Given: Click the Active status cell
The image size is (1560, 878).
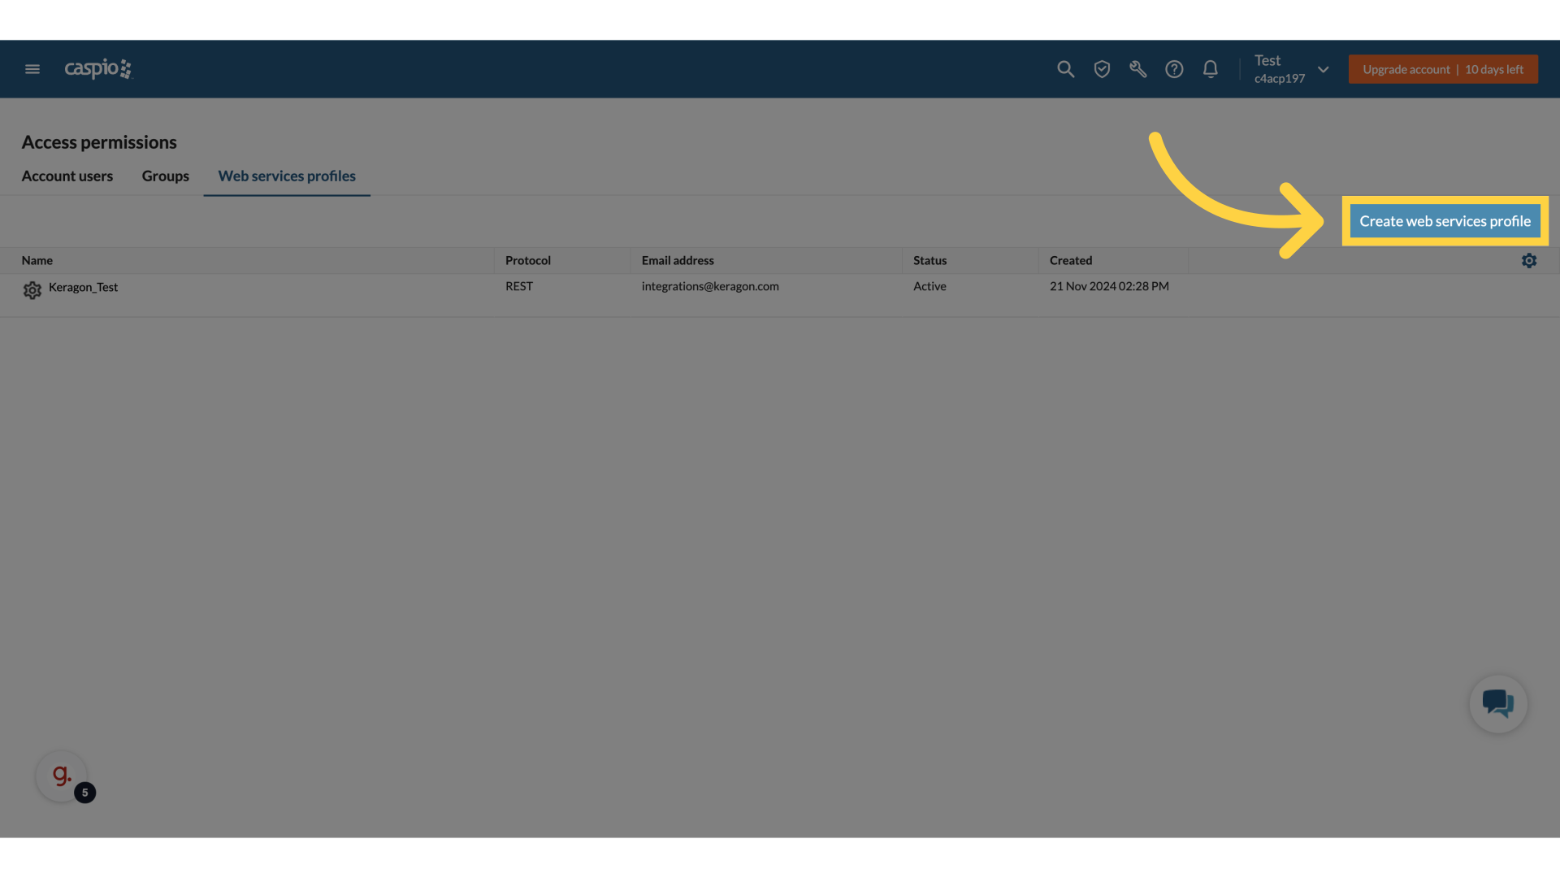Looking at the screenshot, I should pyautogui.click(x=929, y=286).
